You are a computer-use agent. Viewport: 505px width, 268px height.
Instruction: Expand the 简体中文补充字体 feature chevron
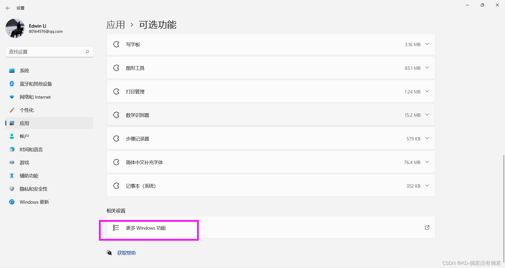pos(427,162)
